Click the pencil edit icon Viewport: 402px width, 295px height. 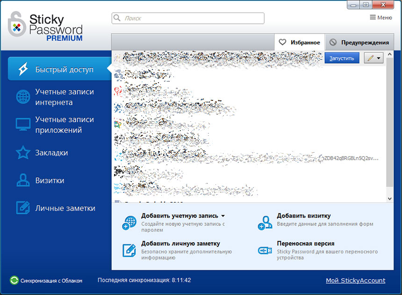coord(370,58)
